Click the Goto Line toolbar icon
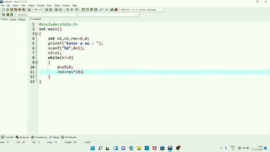 point(60,10)
